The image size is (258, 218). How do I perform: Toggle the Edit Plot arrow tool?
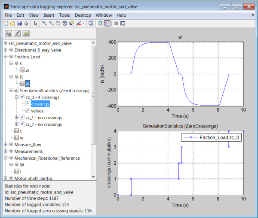(x=36, y=23)
